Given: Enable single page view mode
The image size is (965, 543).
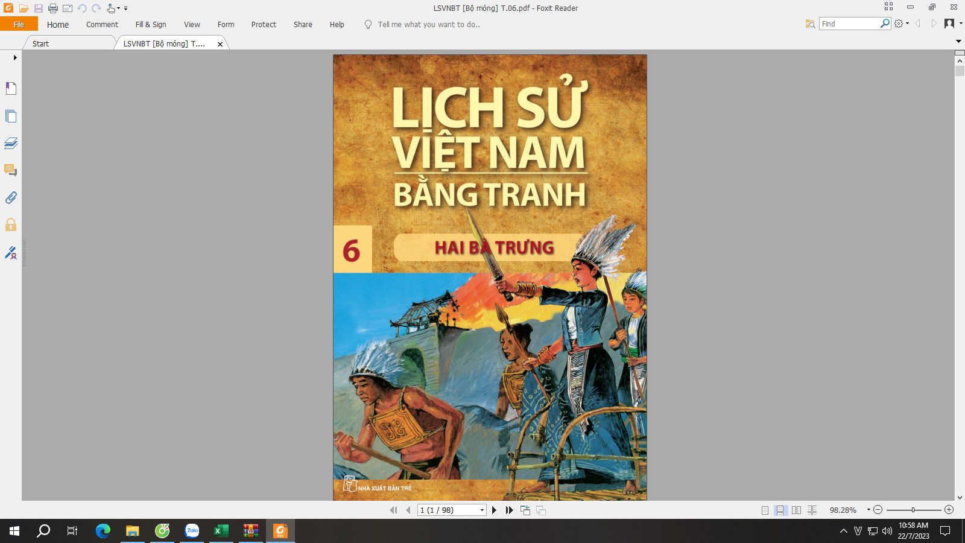Looking at the screenshot, I should click(765, 510).
